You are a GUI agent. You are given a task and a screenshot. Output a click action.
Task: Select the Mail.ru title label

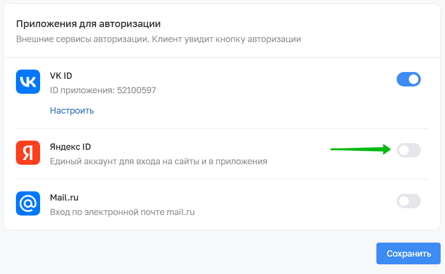[x=64, y=198]
